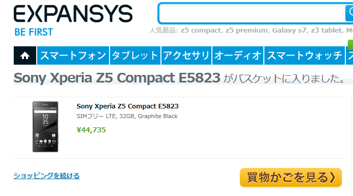
Task: Click the BE FIRST tagline under logo
Action: coord(34,32)
